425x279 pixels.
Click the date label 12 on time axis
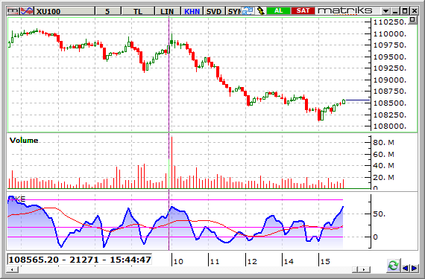(252, 261)
